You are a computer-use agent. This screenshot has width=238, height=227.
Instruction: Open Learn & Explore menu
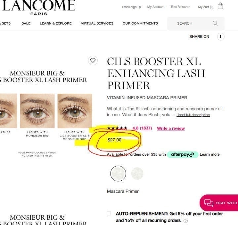56,23
